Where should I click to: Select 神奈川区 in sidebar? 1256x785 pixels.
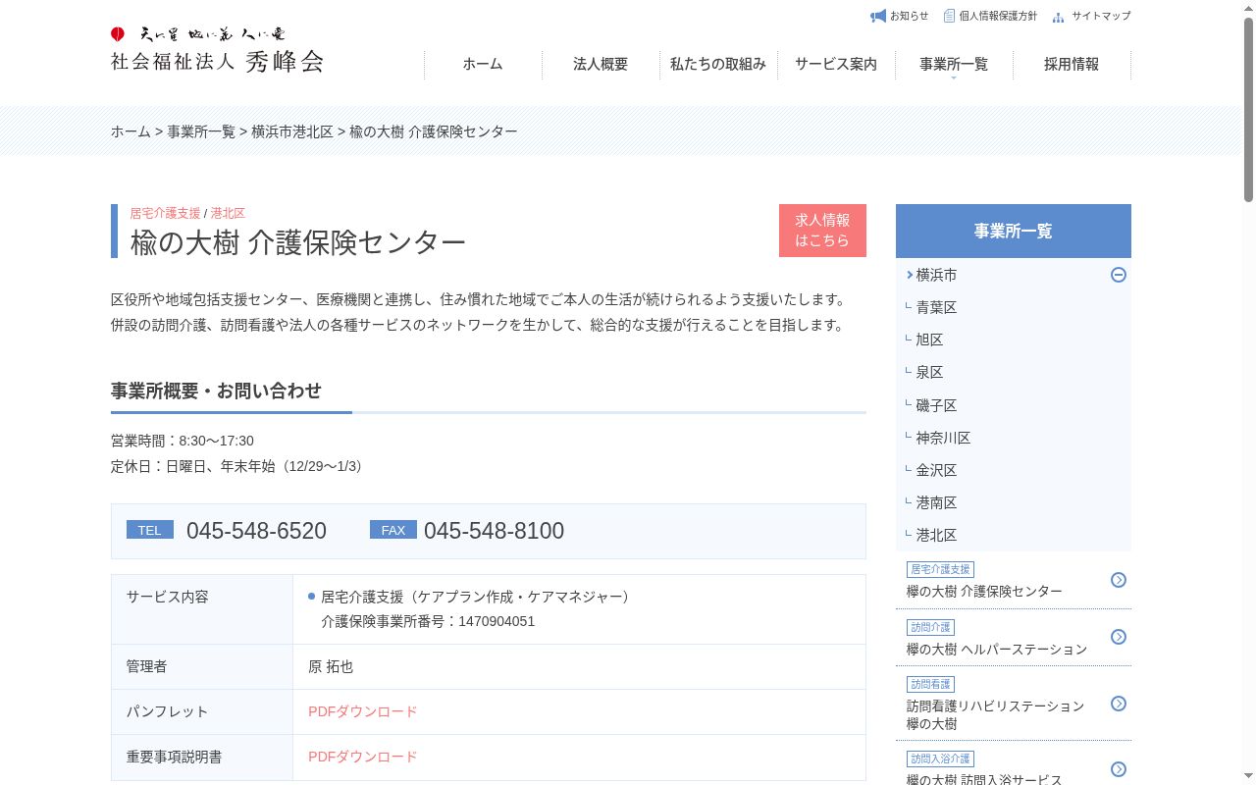click(x=943, y=438)
